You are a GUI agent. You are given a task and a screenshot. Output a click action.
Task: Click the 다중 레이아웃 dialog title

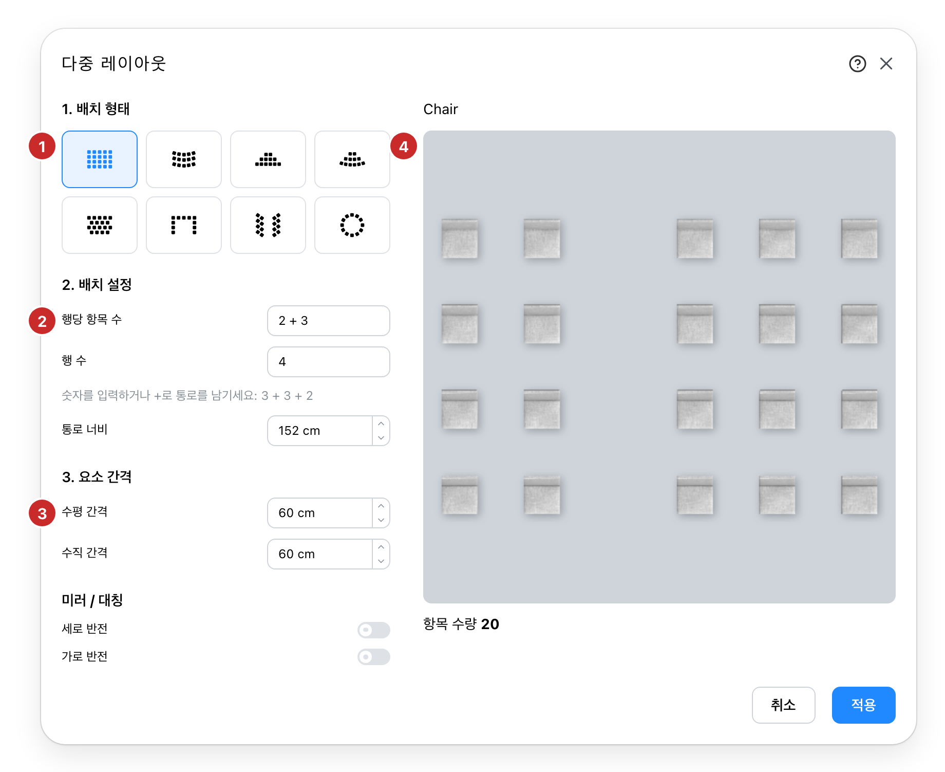coord(114,64)
